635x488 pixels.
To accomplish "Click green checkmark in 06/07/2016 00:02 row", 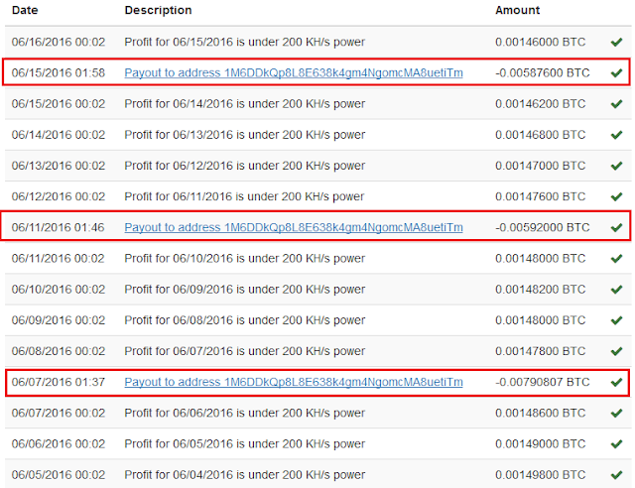I will click(616, 413).
